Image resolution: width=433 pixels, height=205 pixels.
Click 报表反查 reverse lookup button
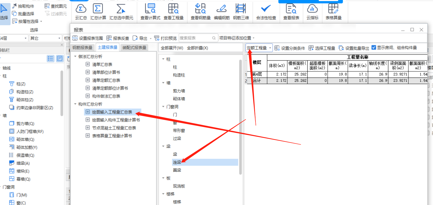tap(118, 38)
